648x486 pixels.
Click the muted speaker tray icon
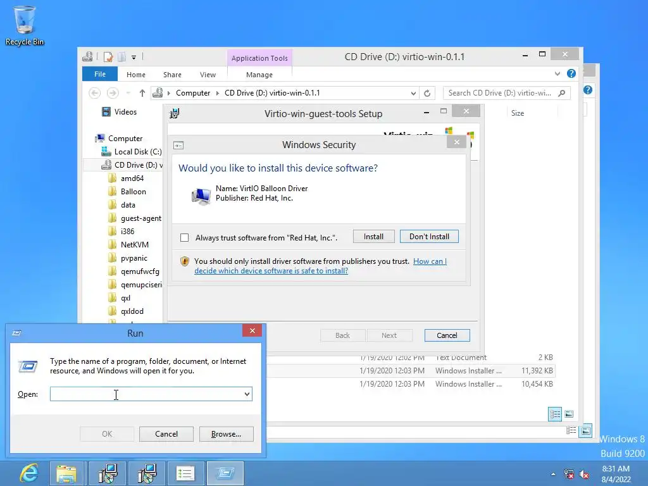(x=584, y=474)
